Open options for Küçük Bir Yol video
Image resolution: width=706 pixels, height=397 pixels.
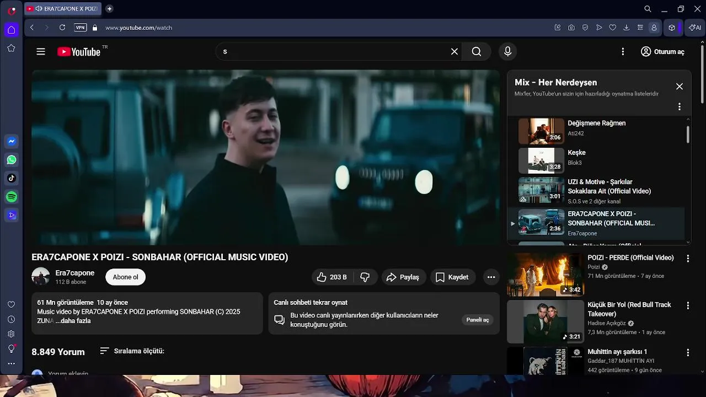point(688,305)
